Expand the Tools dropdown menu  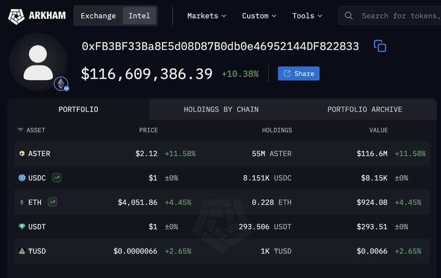(x=307, y=16)
